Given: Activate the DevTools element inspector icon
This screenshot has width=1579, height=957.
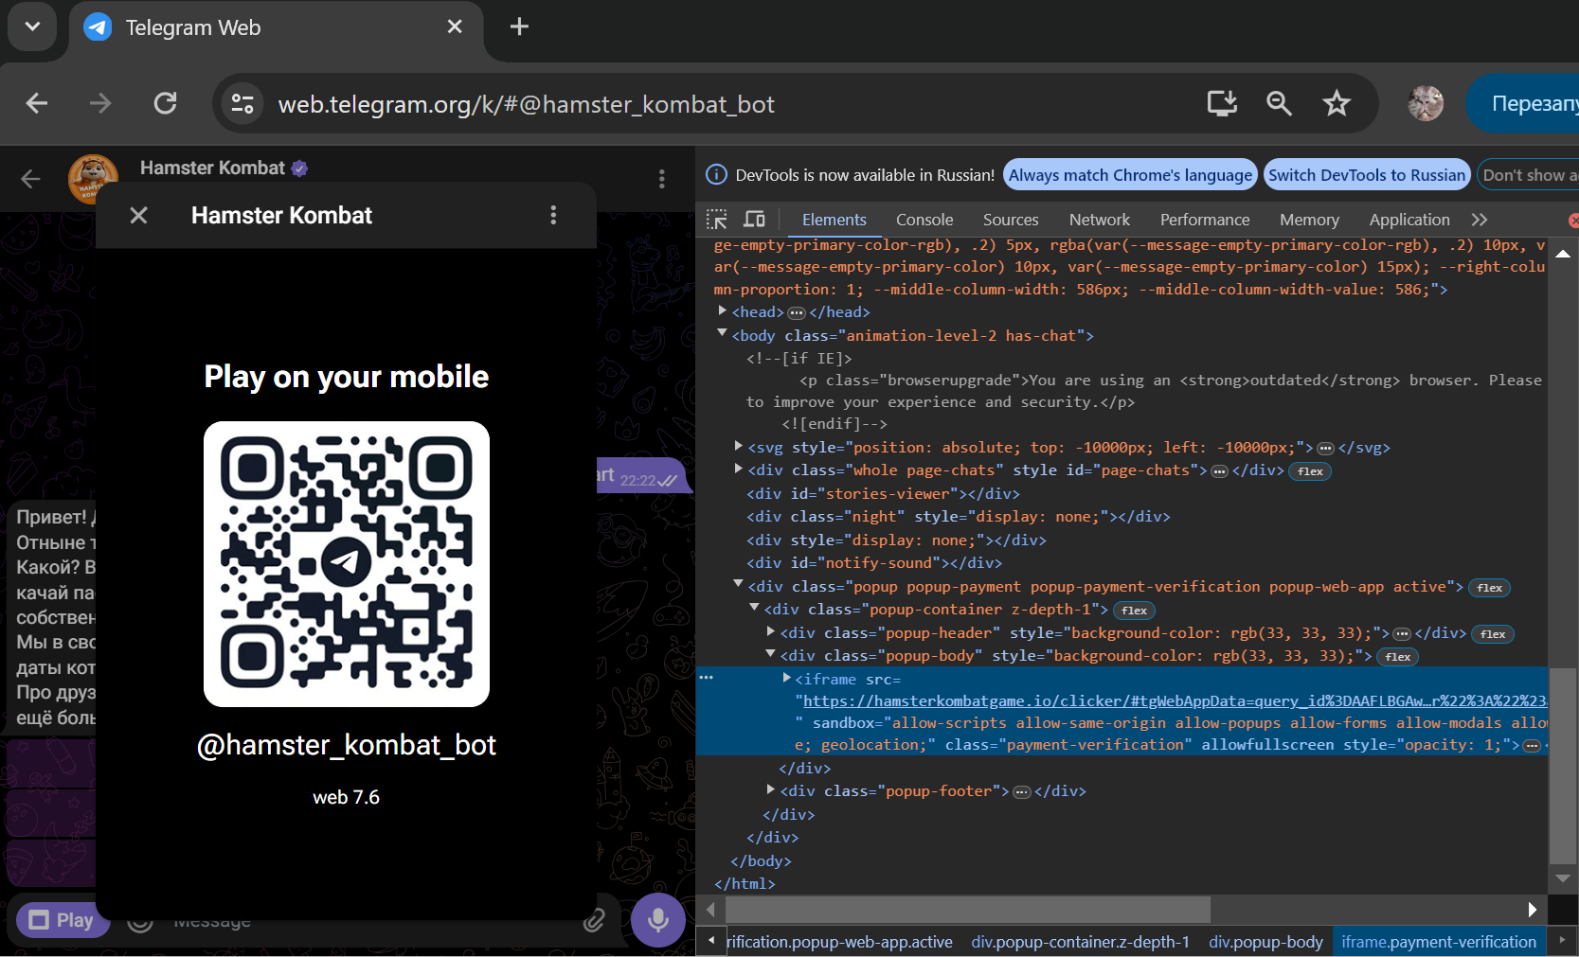Looking at the screenshot, I should [x=717, y=220].
